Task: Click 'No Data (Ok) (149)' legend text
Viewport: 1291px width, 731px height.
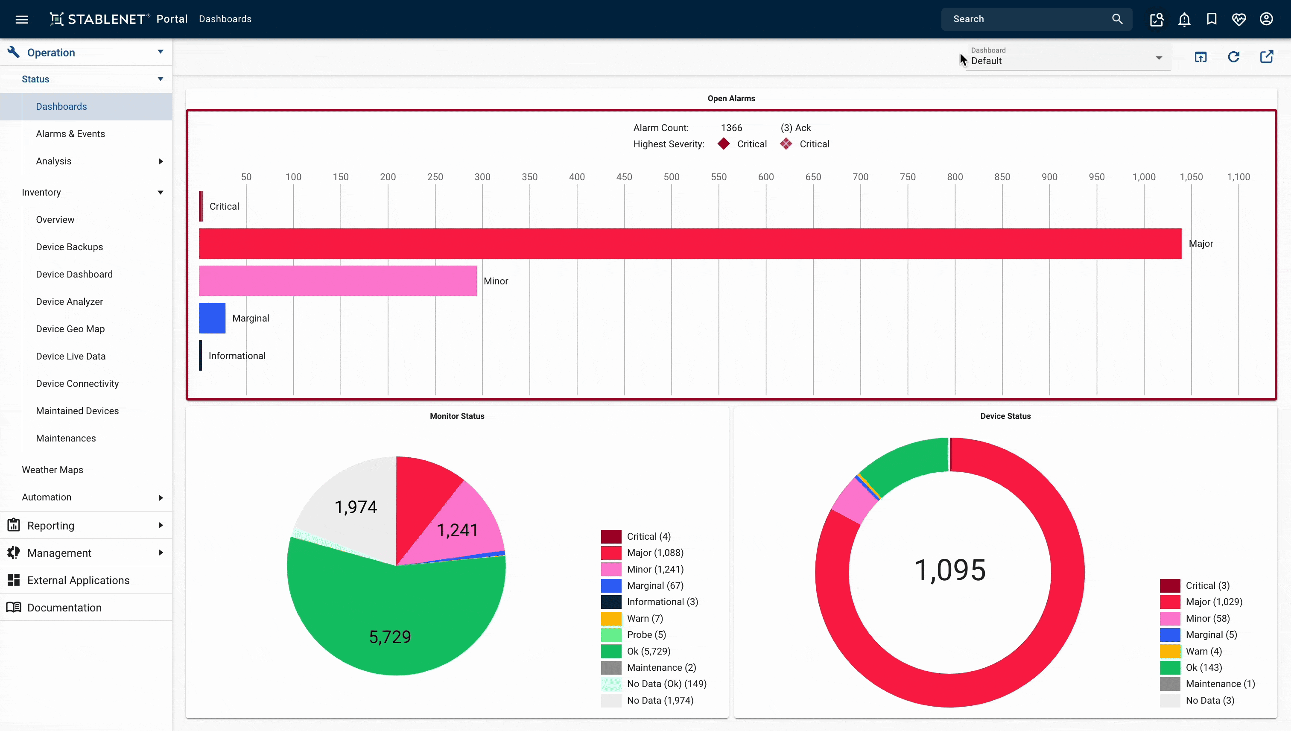Action: pyautogui.click(x=666, y=684)
